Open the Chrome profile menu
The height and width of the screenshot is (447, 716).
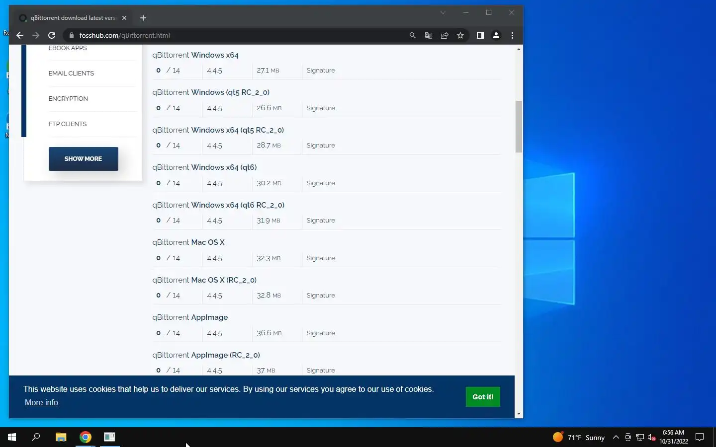pyautogui.click(x=496, y=35)
